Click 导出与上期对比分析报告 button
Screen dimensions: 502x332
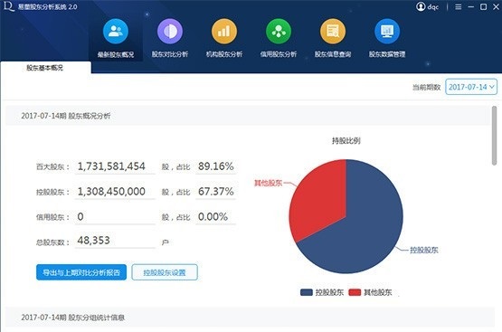(x=81, y=272)
